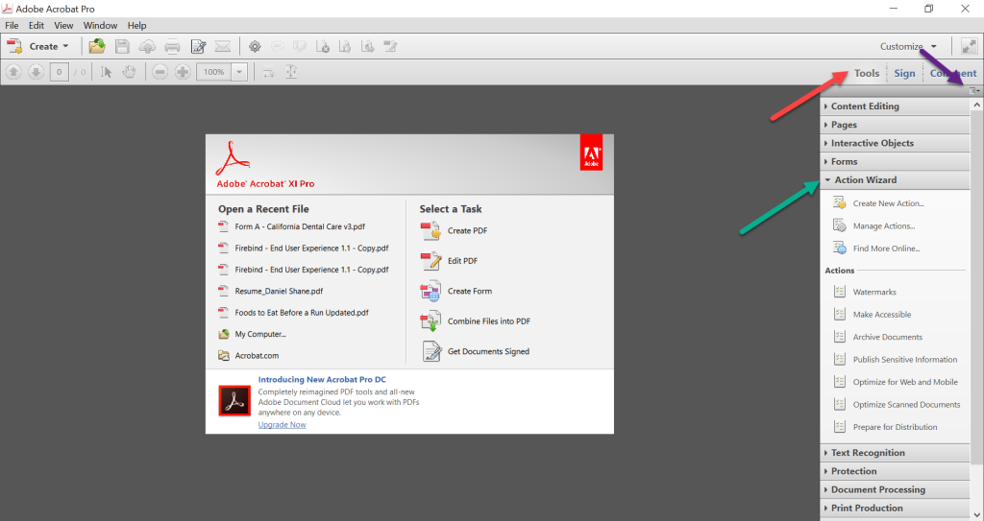Open Form A - California Dental Care v3.pdf
Image resolution: width=984 pixels, height=521 pixels.
300,226
